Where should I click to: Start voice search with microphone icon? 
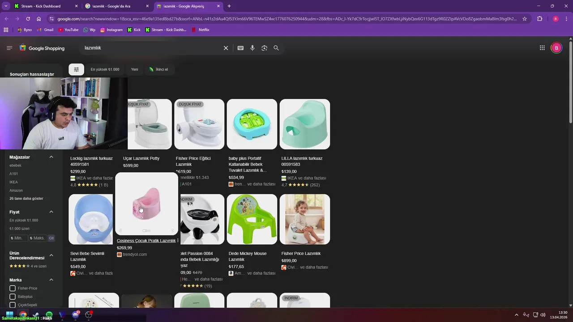(x=252, y=48)
